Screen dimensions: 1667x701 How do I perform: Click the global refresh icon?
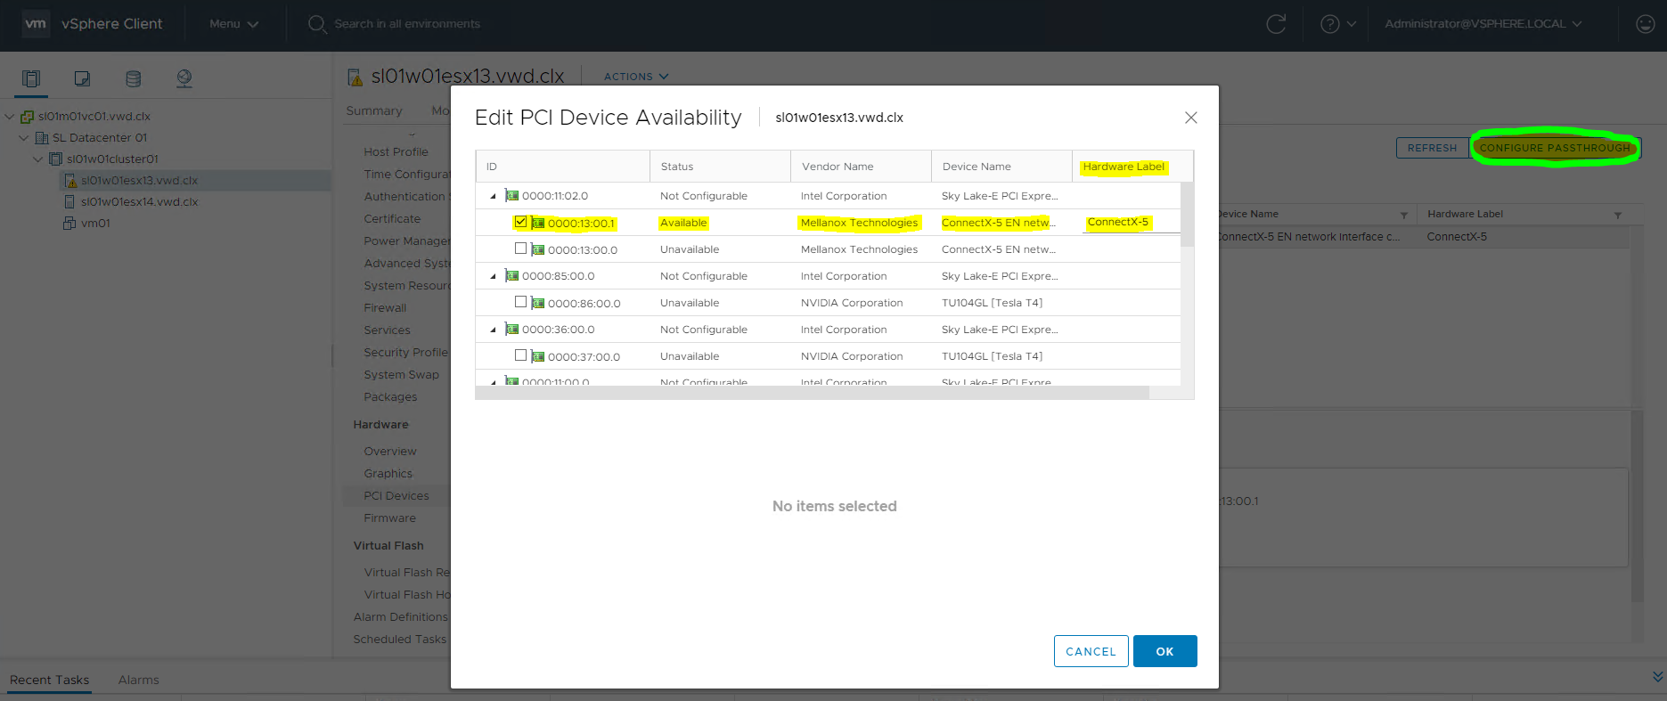click(1276, 24)
